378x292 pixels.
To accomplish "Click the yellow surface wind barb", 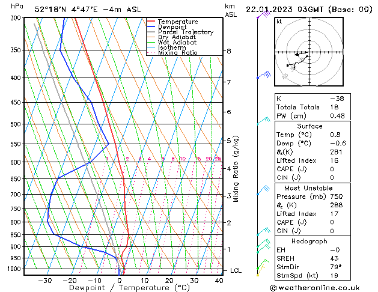I will 261,270.
